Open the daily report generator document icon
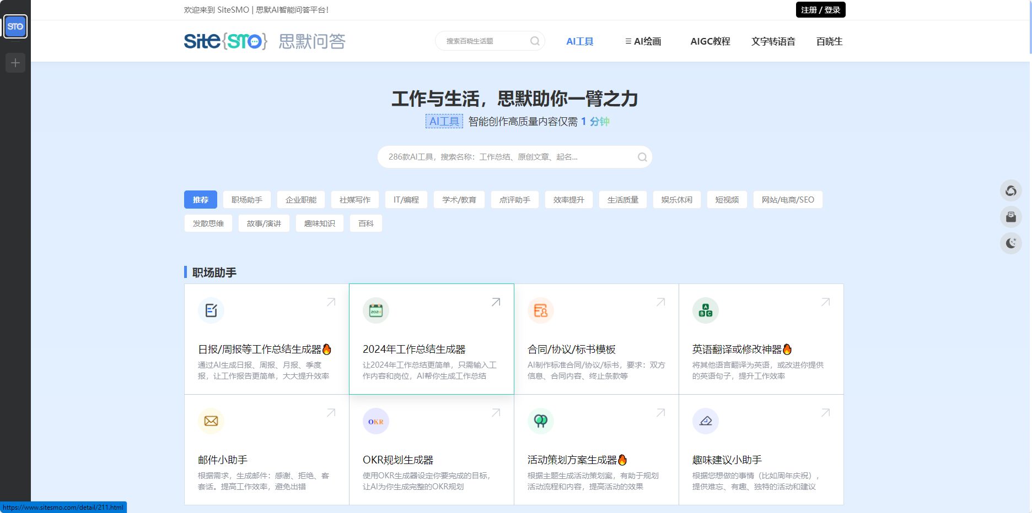The height and width of the screenshot is (513, 1032). pos(211,310)
